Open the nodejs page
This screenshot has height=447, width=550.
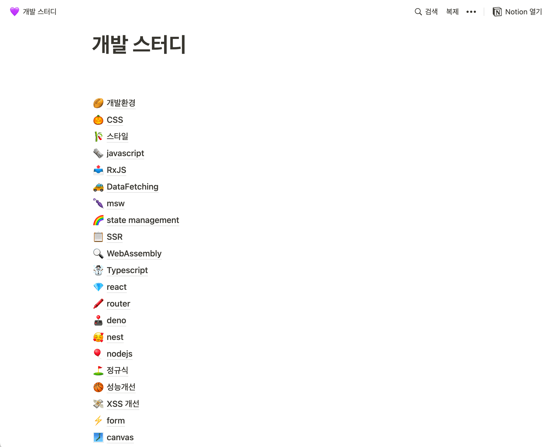pos(119,354)
